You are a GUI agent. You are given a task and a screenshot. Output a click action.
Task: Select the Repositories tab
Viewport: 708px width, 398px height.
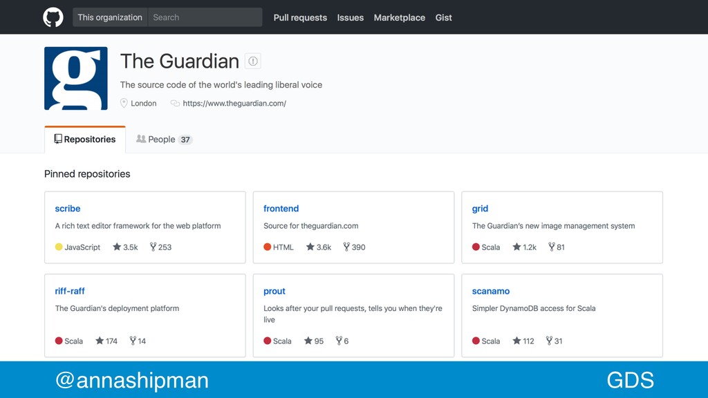pos(85,140)
